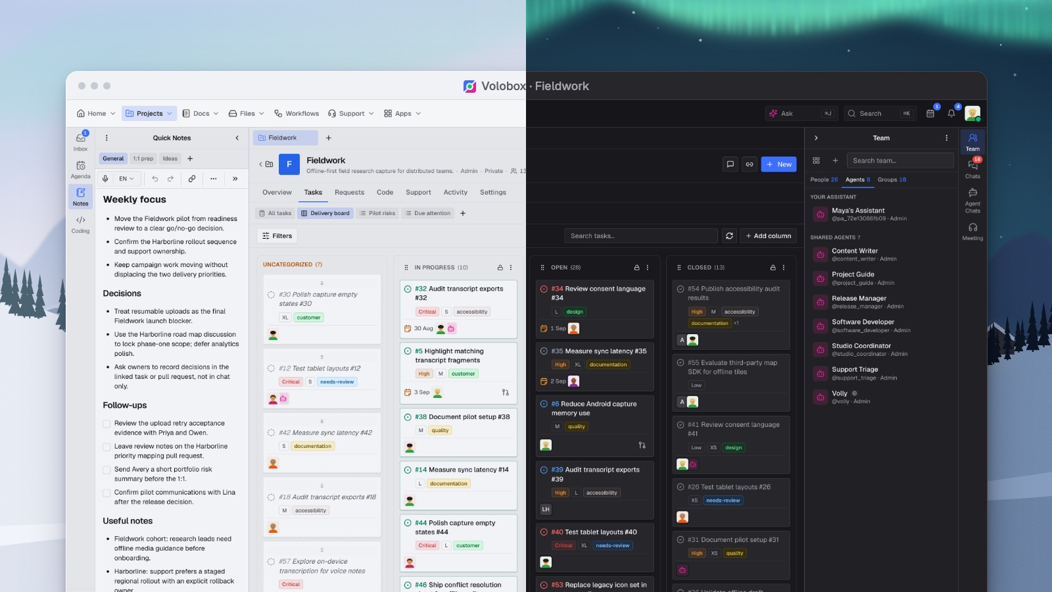
Task: Click the insert link icon in notes toolbar
Action: 192,178
